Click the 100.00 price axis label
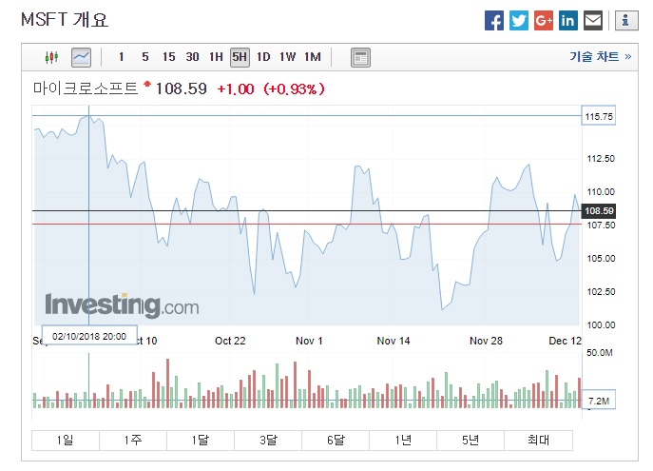653x471 pixels. (x=601, y=325)
